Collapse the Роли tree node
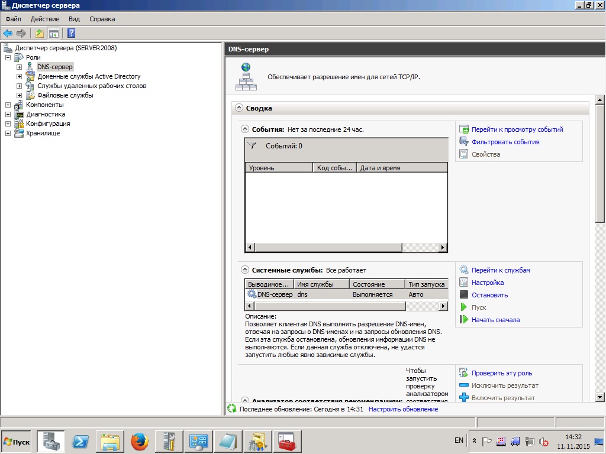The height and width of the screenshot is (454, 606). pos(8,57)
